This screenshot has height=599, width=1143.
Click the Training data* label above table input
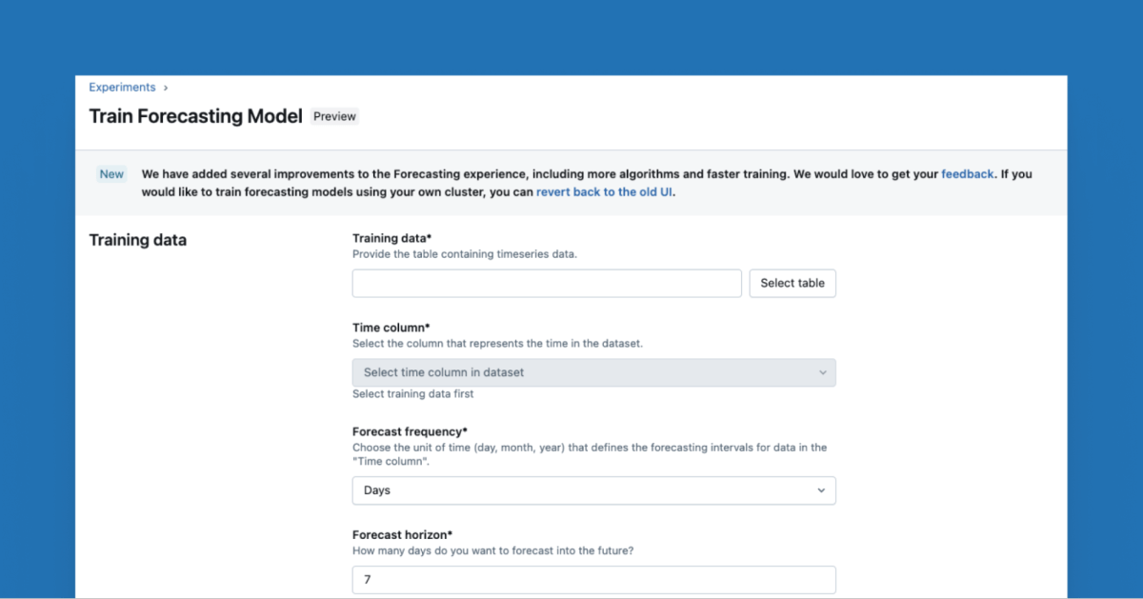392,238
